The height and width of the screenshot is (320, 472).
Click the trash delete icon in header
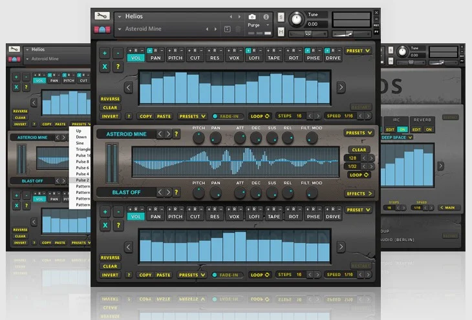click(x=238, y=29)
